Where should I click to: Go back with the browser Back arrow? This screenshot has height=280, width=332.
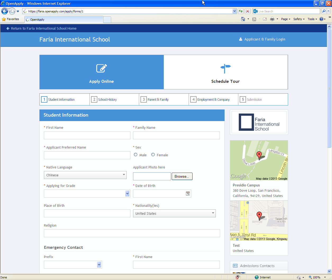click(x=4, y=11)
